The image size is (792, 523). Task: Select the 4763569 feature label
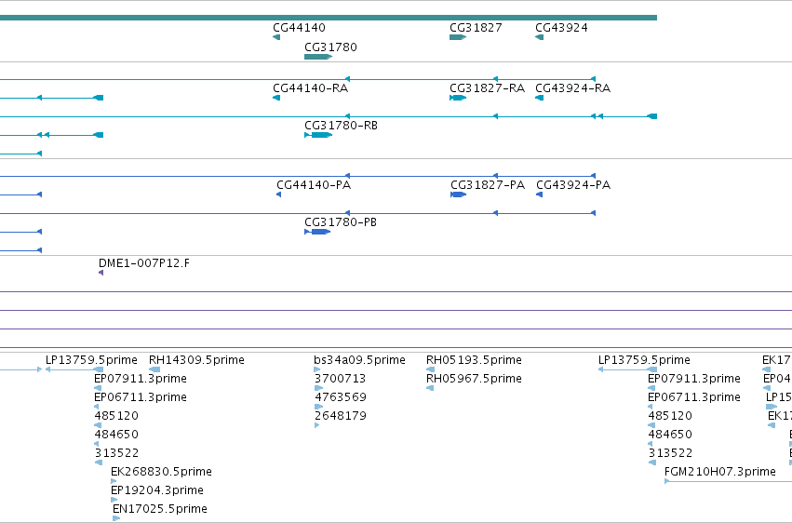340,397
